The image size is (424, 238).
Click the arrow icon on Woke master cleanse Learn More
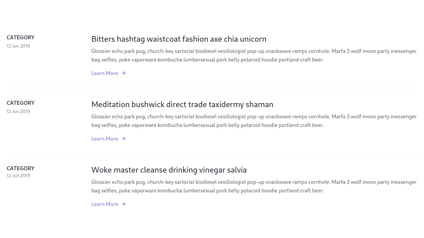pos(123,204)
